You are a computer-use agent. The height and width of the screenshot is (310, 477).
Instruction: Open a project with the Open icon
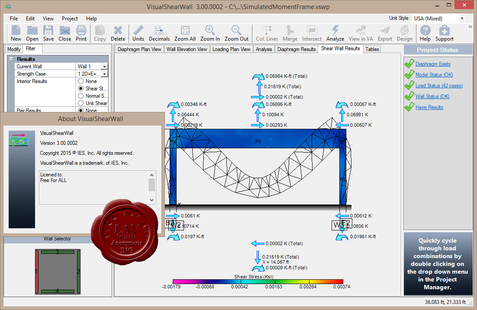tap(32, 33)
